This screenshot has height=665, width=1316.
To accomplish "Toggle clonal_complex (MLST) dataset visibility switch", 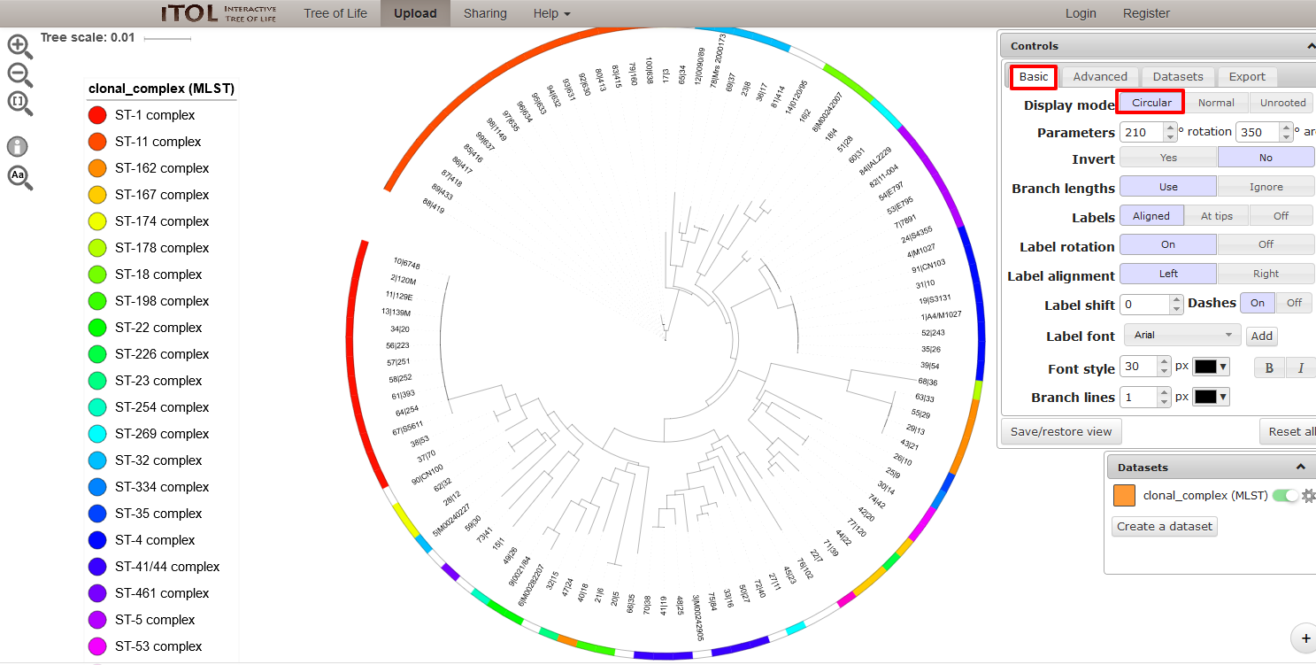I will click(1285, 496).
